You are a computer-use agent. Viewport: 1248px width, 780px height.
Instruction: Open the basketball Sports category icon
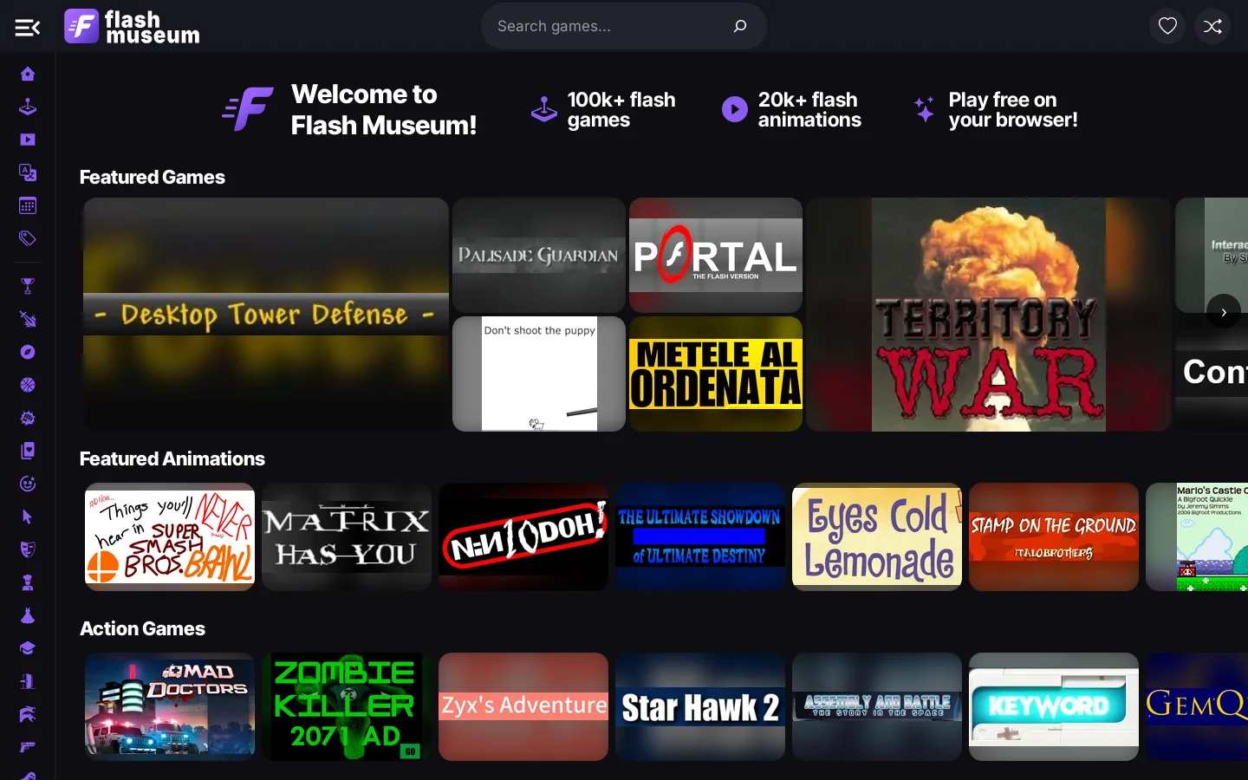click(28, 385)
